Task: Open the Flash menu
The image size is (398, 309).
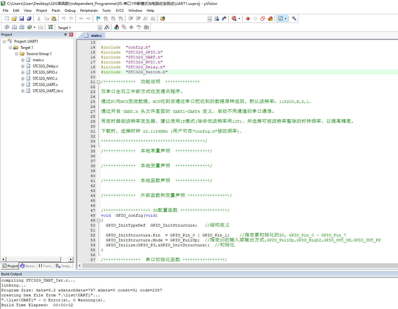Action: 56,11
